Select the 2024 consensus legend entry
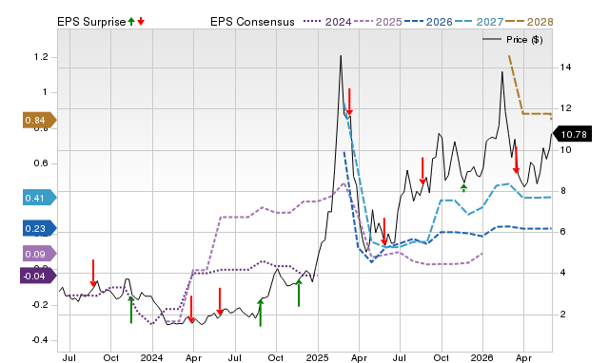609x363 pixels. coord(327,22)
